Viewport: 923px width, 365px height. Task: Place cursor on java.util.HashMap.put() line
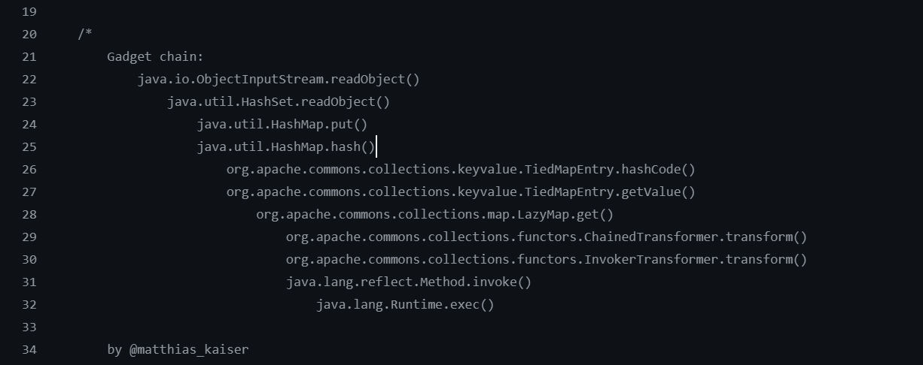coord(282,125)
